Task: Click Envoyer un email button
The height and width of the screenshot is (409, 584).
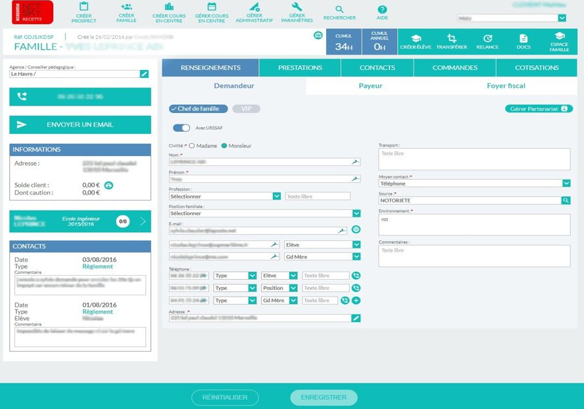Action: point(80,124)
